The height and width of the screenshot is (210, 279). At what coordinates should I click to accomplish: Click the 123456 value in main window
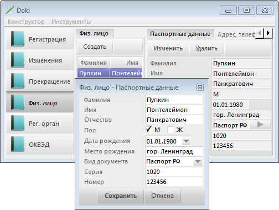[x=241, y=146]
